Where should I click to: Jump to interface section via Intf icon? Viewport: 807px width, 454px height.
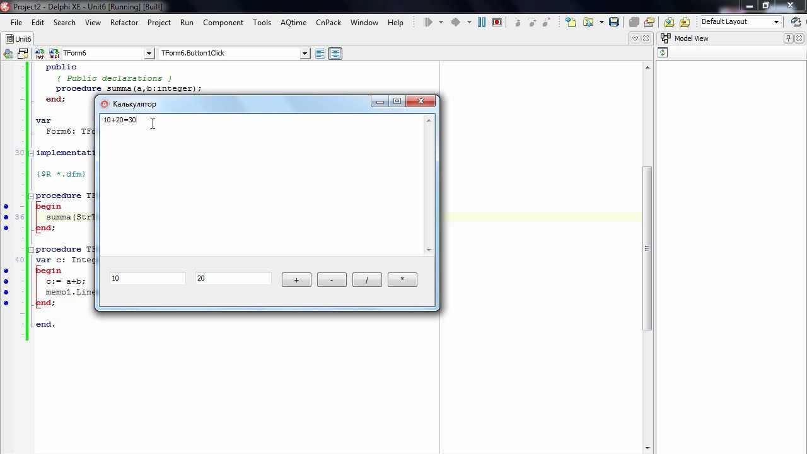pos(40,54)
